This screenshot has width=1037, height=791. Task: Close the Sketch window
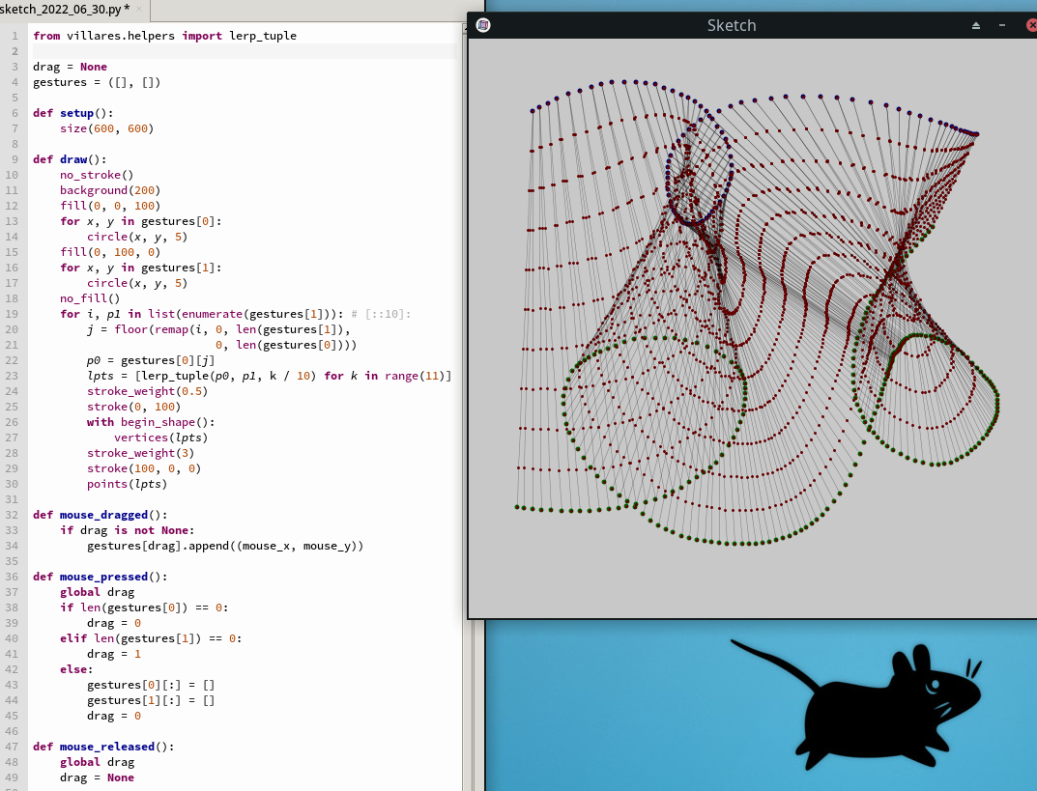[x=1030, y=25]
